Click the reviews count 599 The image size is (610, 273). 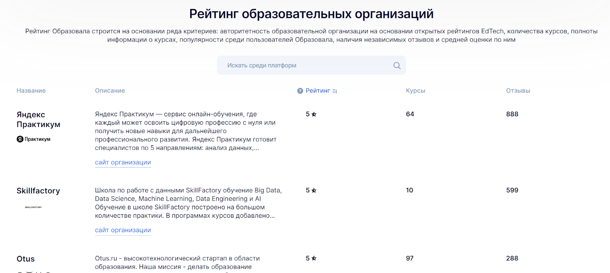pos(512,190)
